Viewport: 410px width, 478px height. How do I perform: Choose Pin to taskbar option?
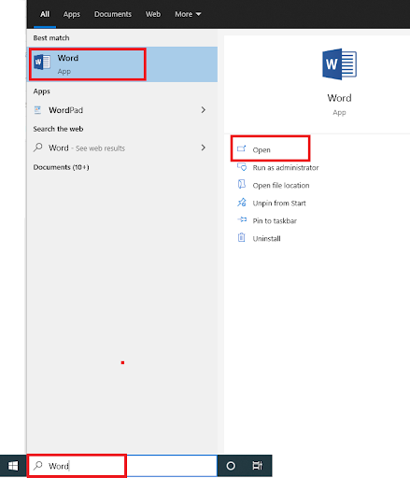click(275, 220)
